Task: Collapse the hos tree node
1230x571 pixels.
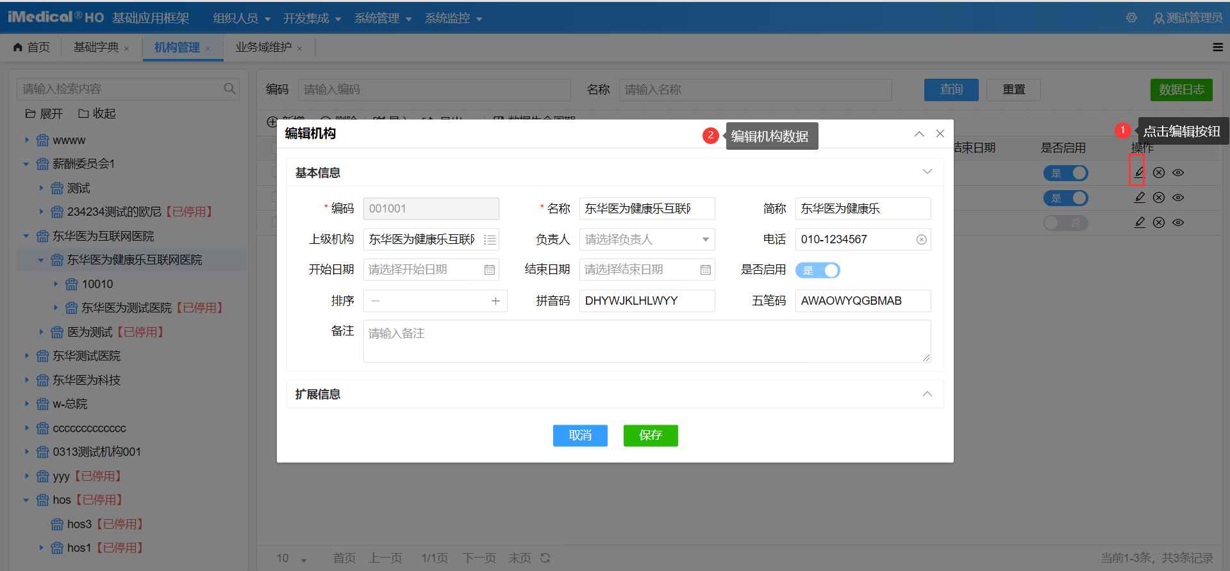Action: click(x=27, y=500)
